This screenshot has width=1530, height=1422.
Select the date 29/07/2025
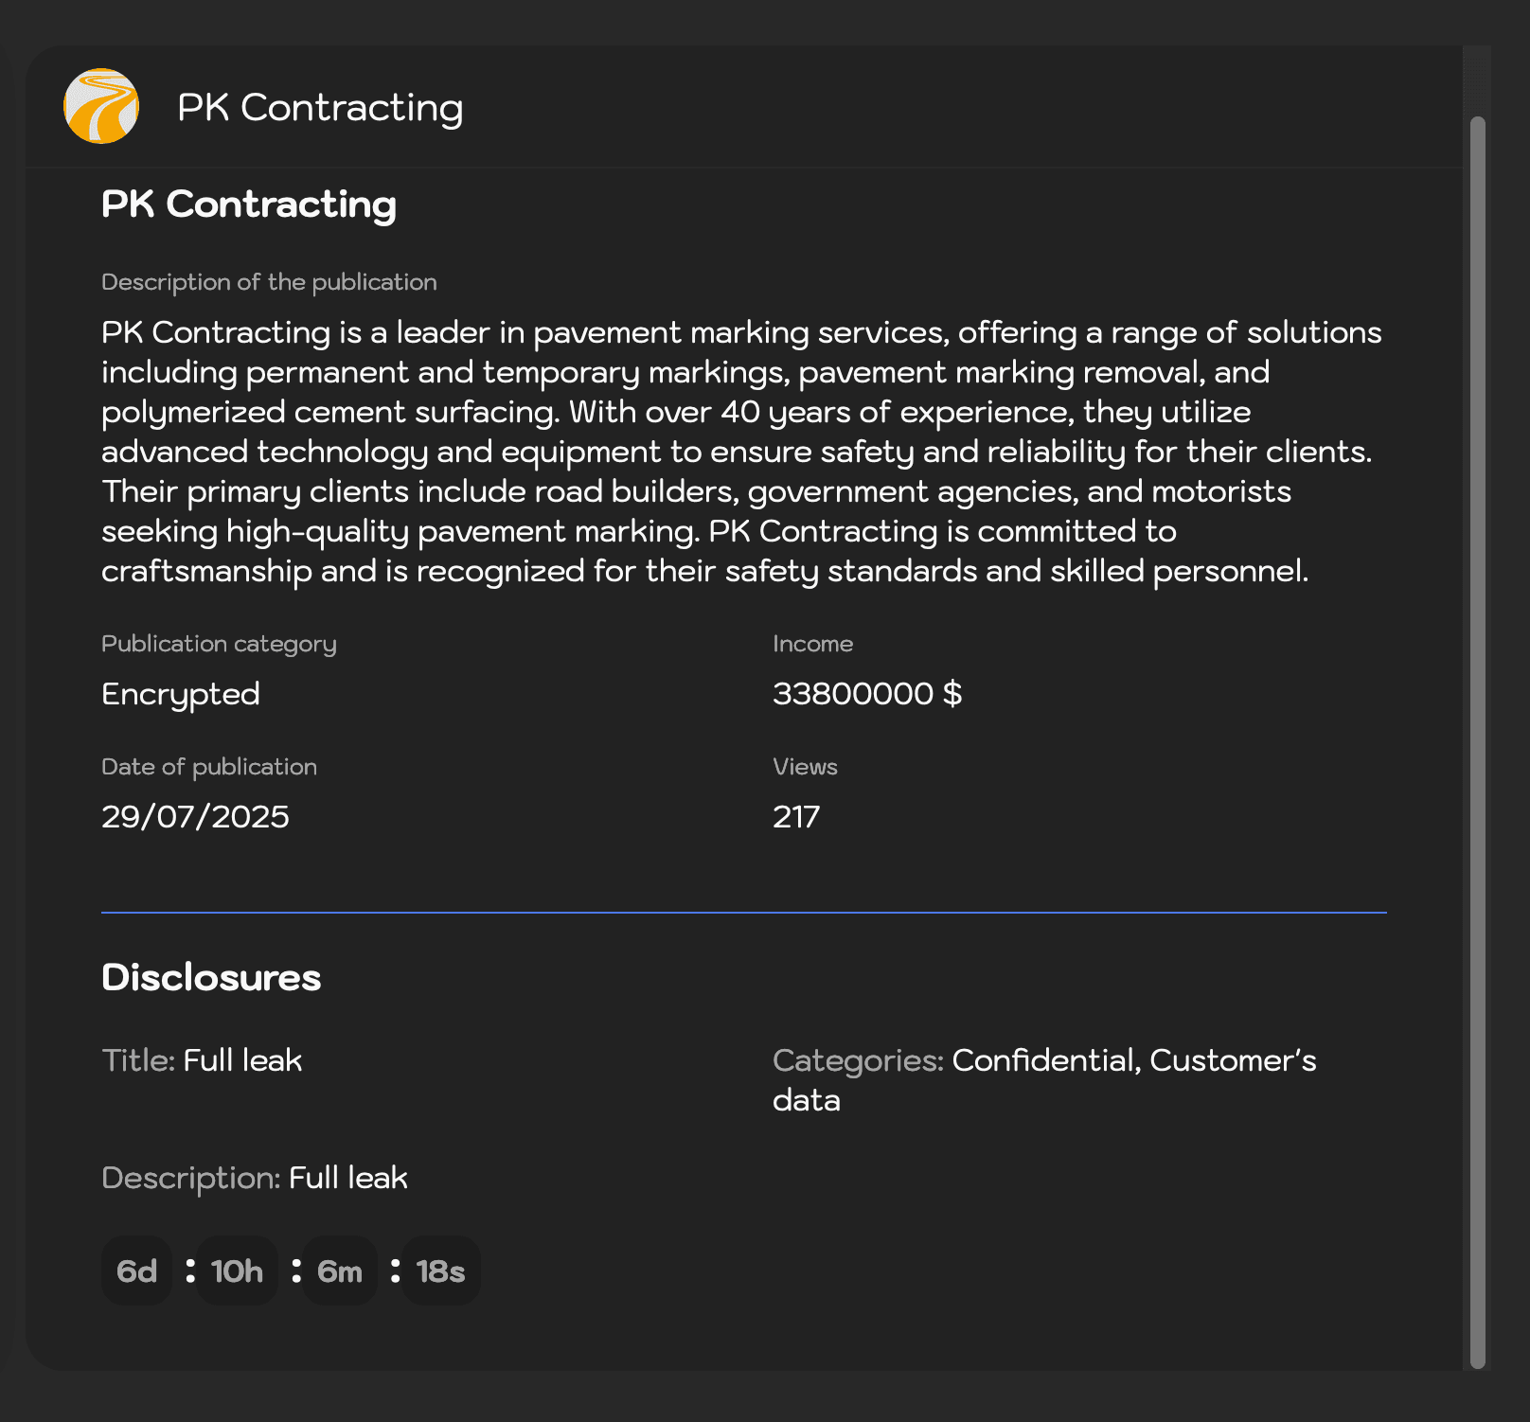click(195, 817)
